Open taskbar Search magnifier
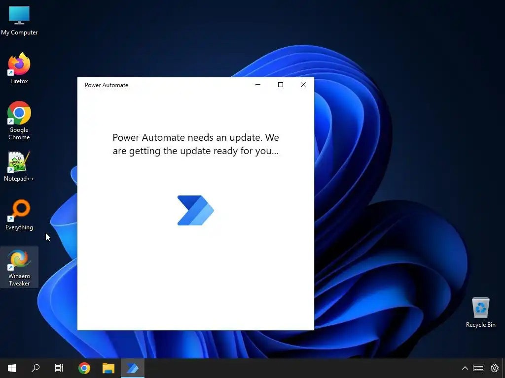Image resolution: width=505 pixels, height=378 pixels. pos(36,368)
